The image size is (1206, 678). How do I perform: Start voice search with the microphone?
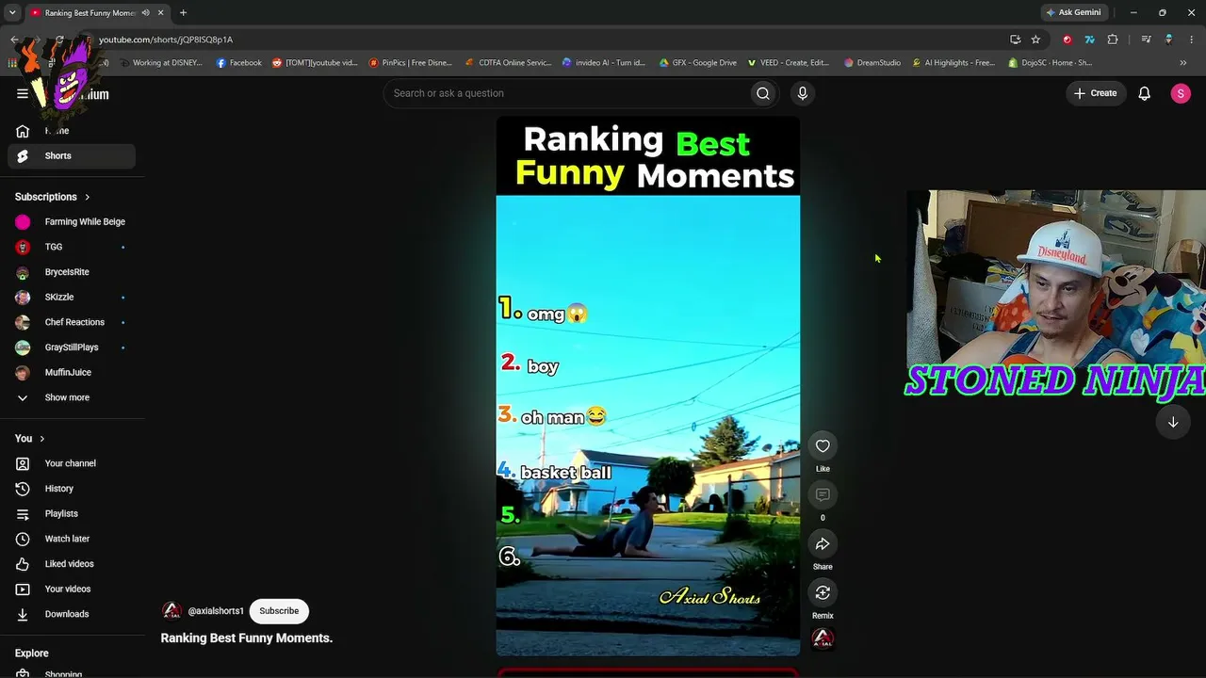(803, 93)
